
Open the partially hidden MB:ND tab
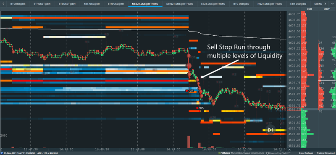[x=318, y=4]
